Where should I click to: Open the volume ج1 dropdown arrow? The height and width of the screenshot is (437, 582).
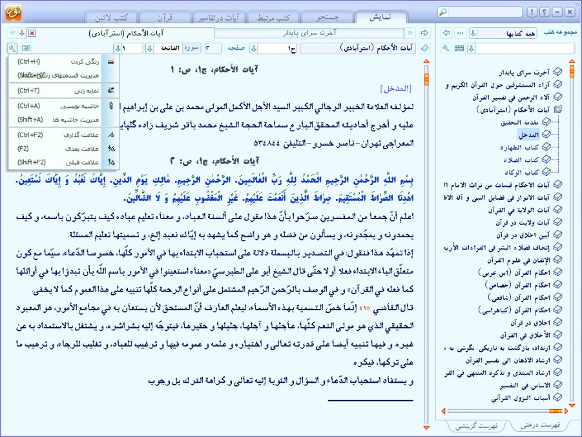click(253, 48)
